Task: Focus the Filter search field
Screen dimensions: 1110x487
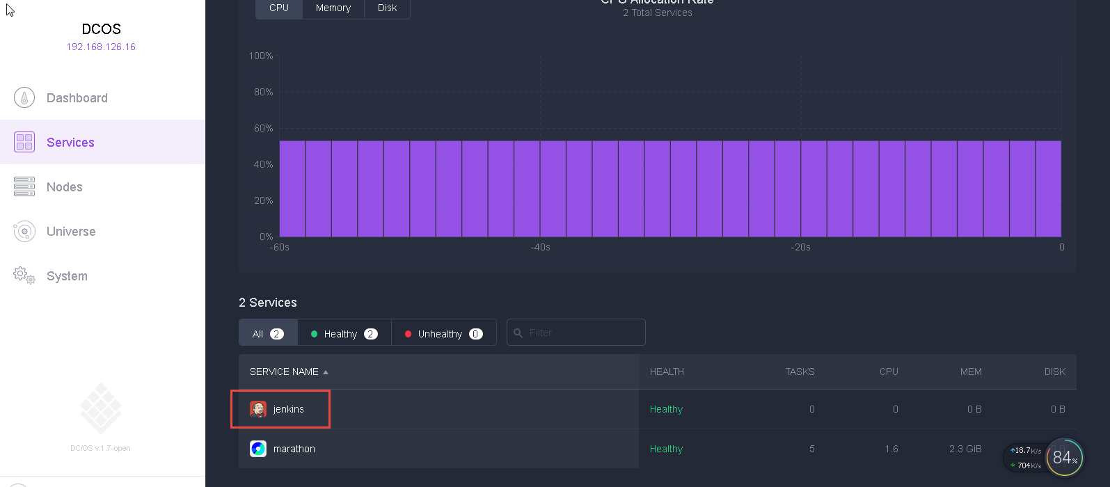Action: click(x=576, y=333)
